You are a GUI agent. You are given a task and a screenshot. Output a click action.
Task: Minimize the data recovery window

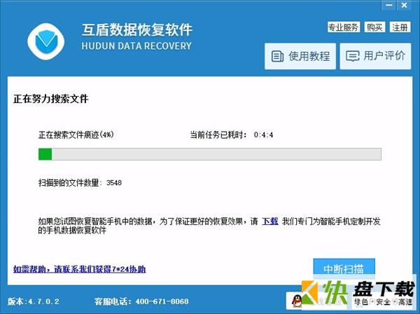tap(389, 5)
